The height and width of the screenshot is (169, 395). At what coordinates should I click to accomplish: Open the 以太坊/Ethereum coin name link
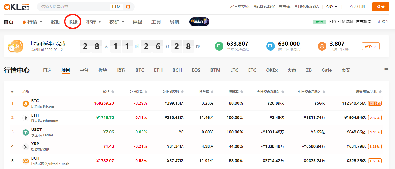(x=45, y=121)
